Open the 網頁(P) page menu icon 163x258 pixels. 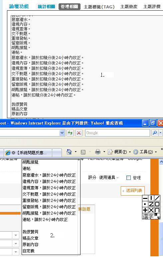110,152
